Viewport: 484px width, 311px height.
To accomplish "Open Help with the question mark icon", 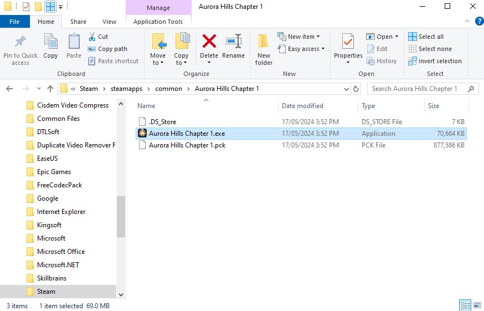I will coord(479,21).
